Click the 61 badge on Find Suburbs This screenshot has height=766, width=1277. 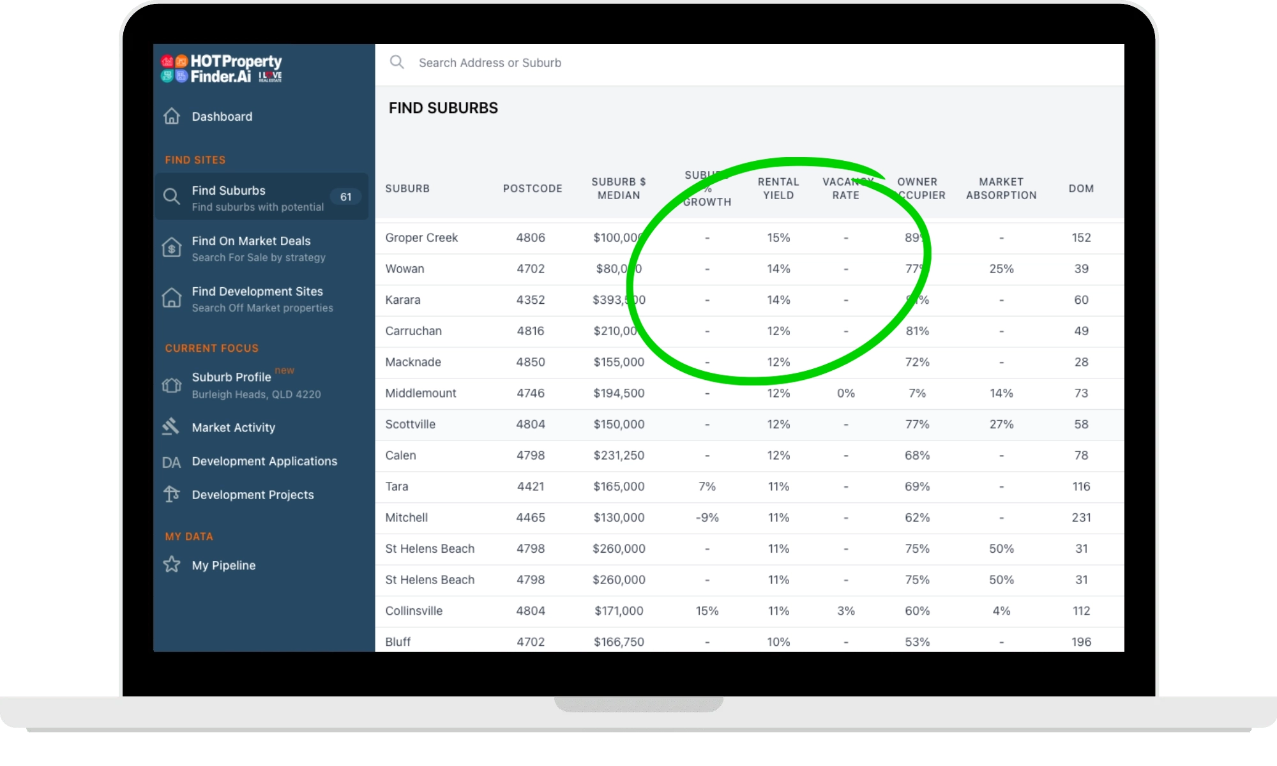click(x=346, y=197)
